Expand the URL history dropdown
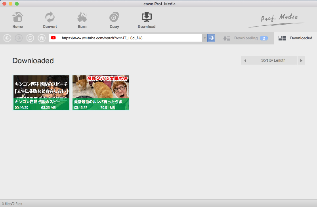 pos(204,38)
